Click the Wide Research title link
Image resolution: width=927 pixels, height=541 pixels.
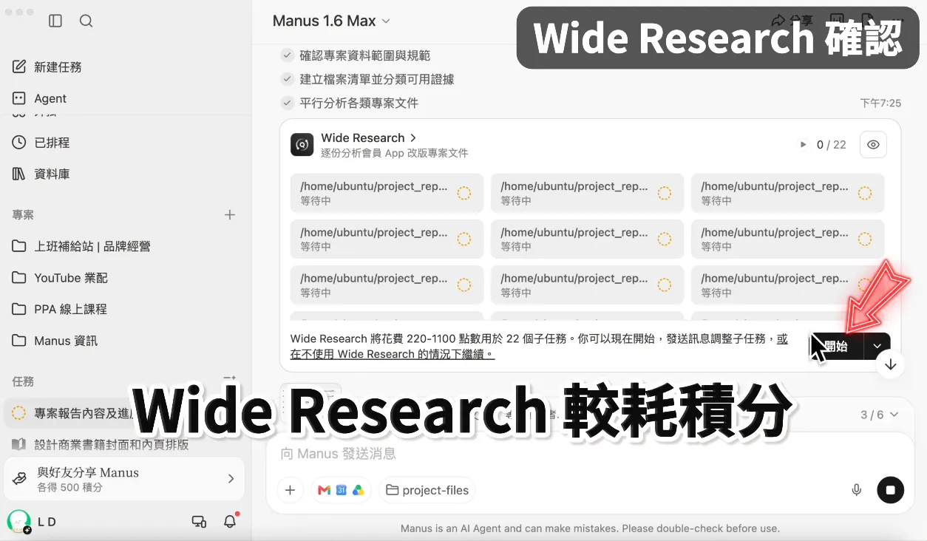point(369,137)
